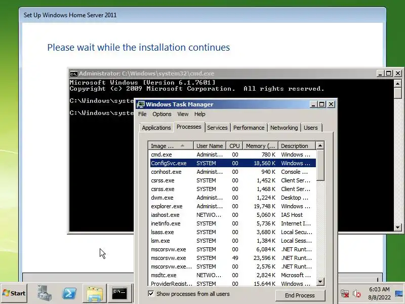Open the Options menu in Task Manager
This screenshot has height=304, width=405.
(161, 114)
